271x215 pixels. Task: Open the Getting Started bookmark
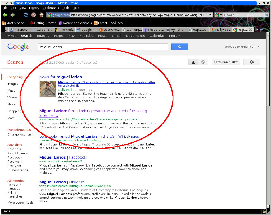[x=43, y=23]
